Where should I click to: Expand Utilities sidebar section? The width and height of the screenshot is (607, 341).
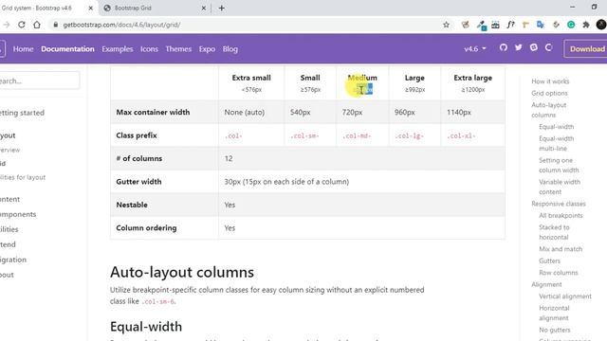pyautogui.click(x=9, y=229)
